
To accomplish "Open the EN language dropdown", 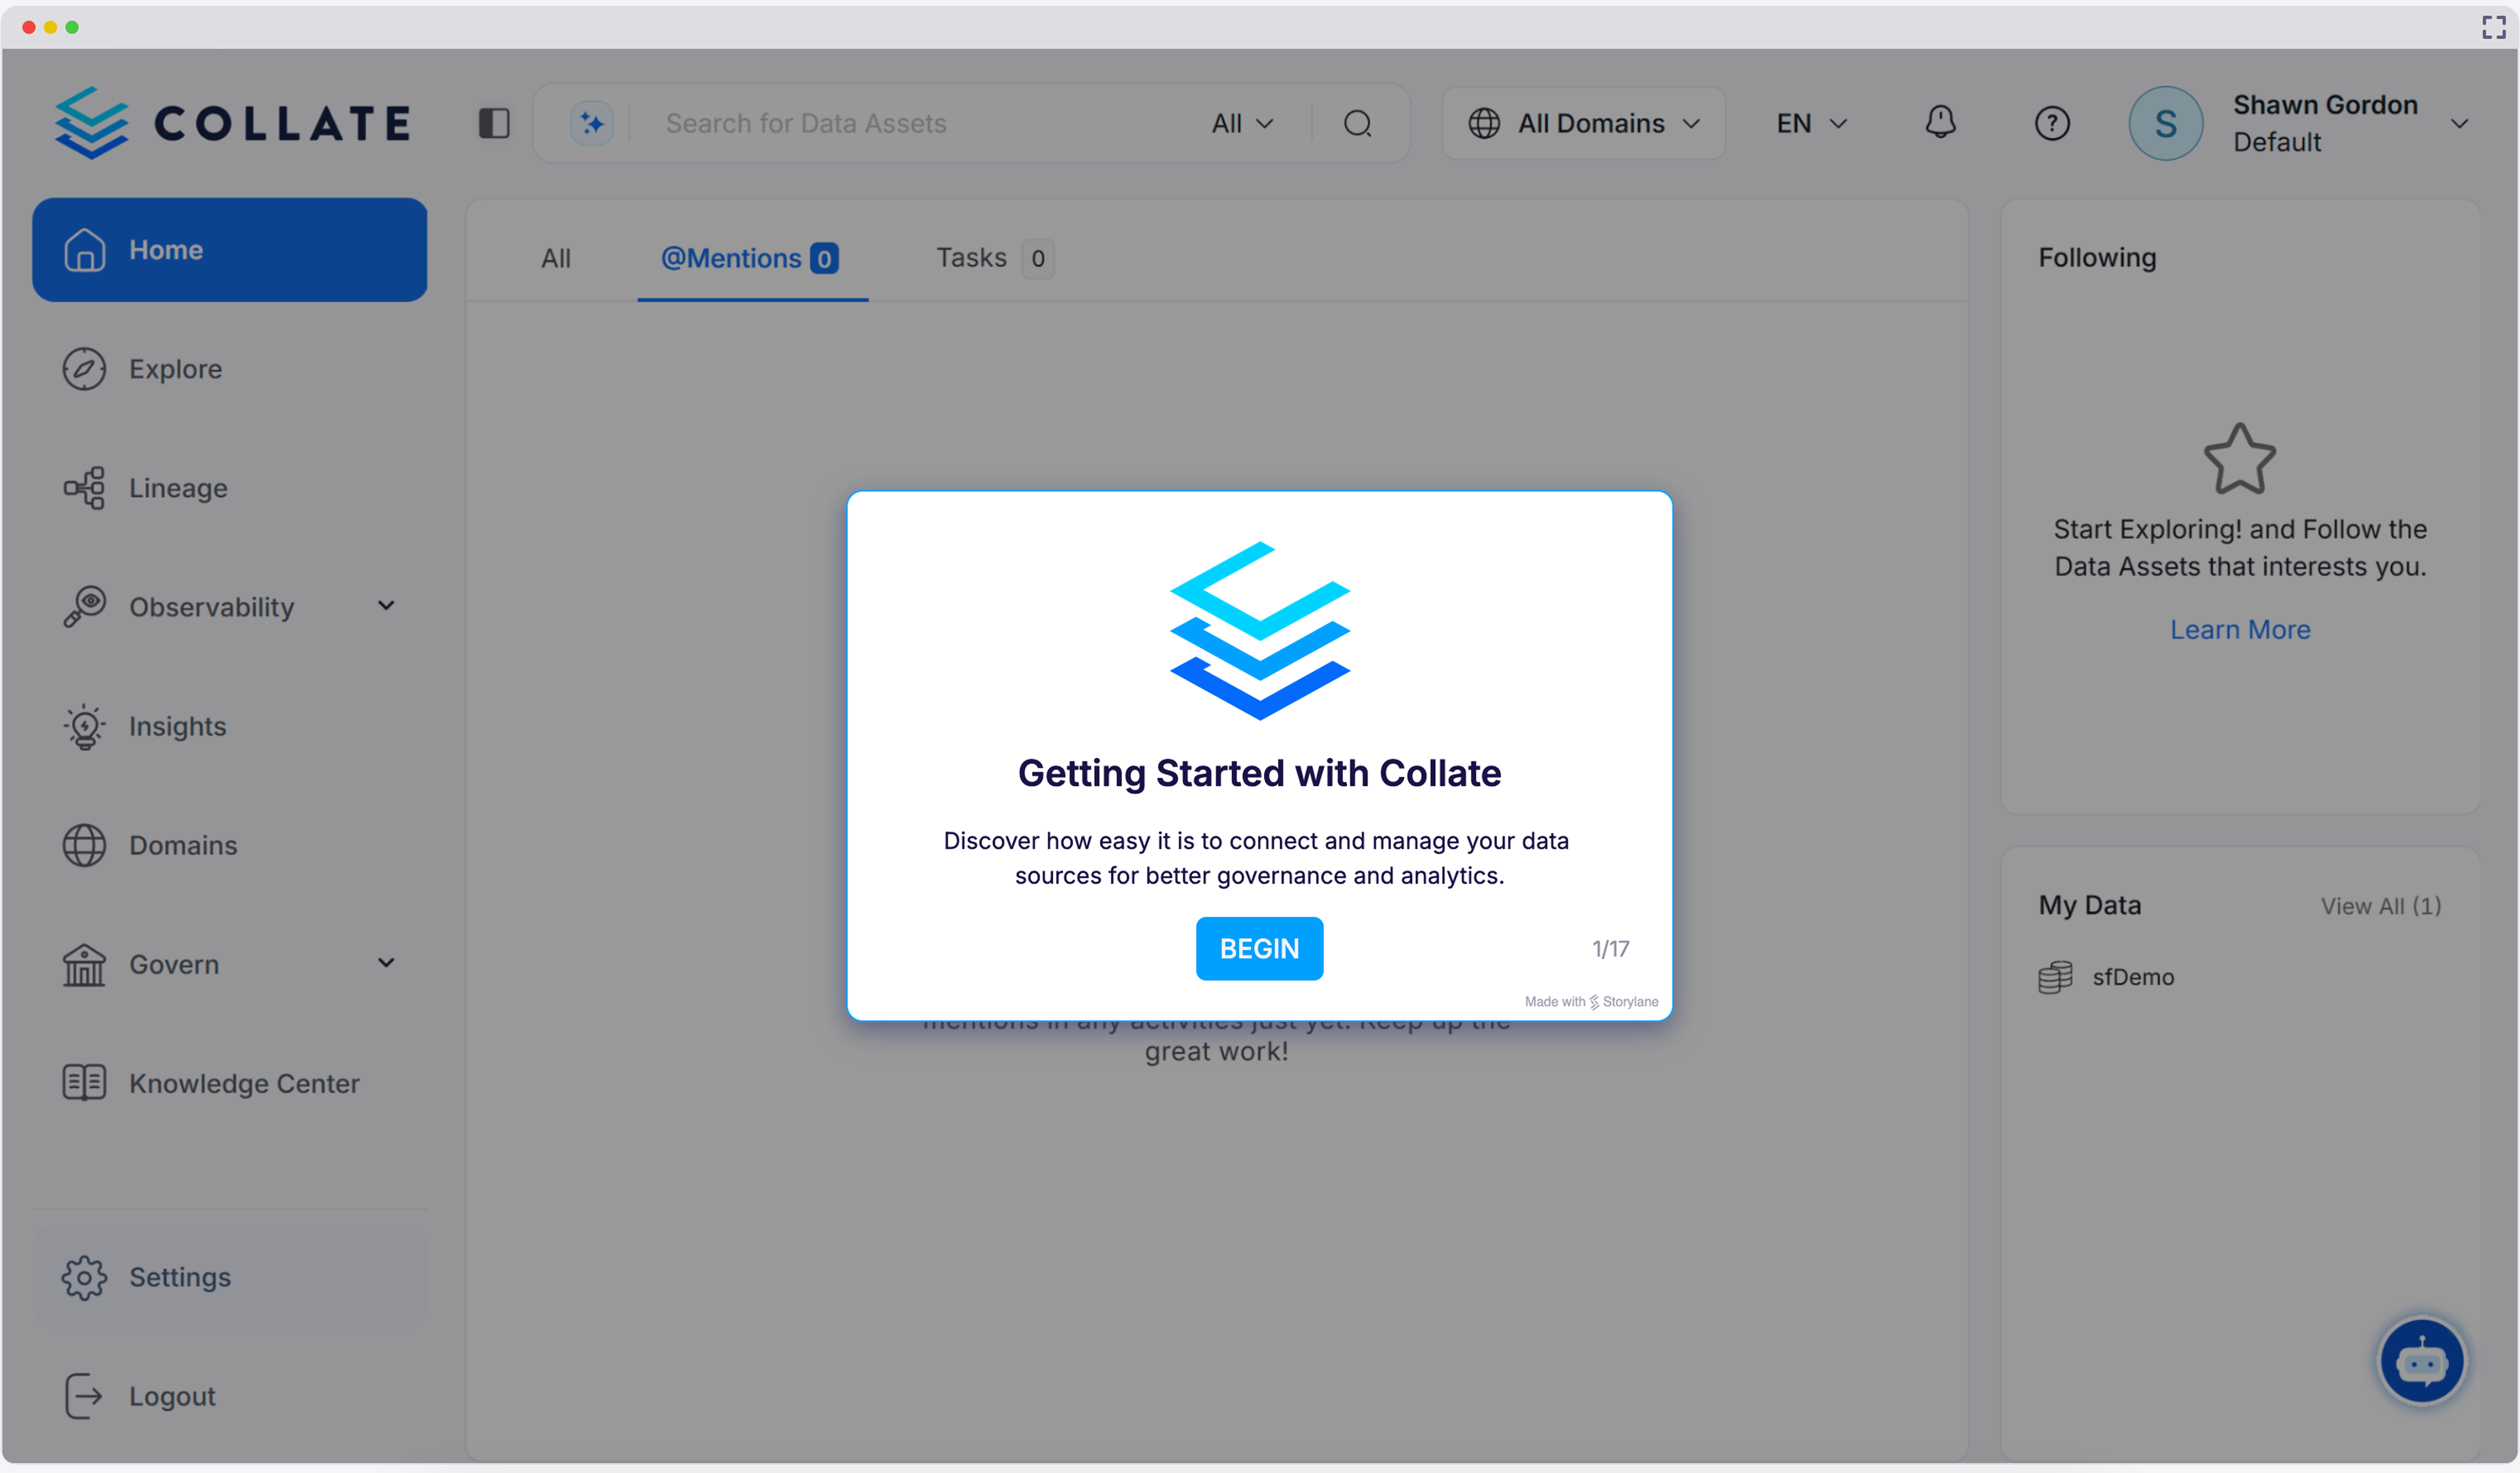I will click(x=1810, y=122).
